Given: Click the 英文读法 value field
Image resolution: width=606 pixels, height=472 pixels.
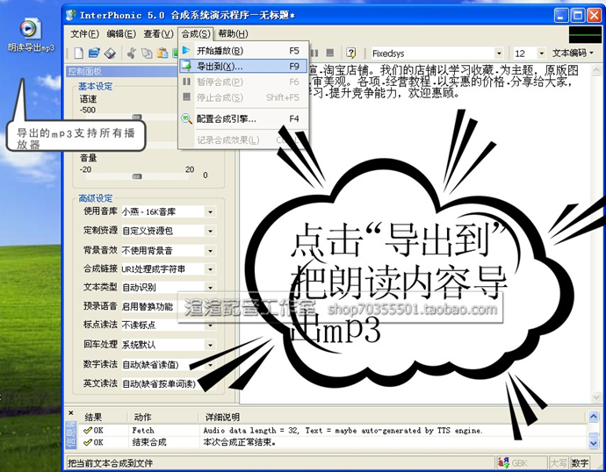Looking at the screenshot, I should (x=164, y=384).
